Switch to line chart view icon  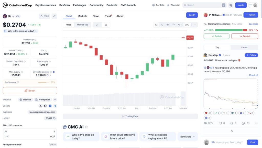point(97,25)
